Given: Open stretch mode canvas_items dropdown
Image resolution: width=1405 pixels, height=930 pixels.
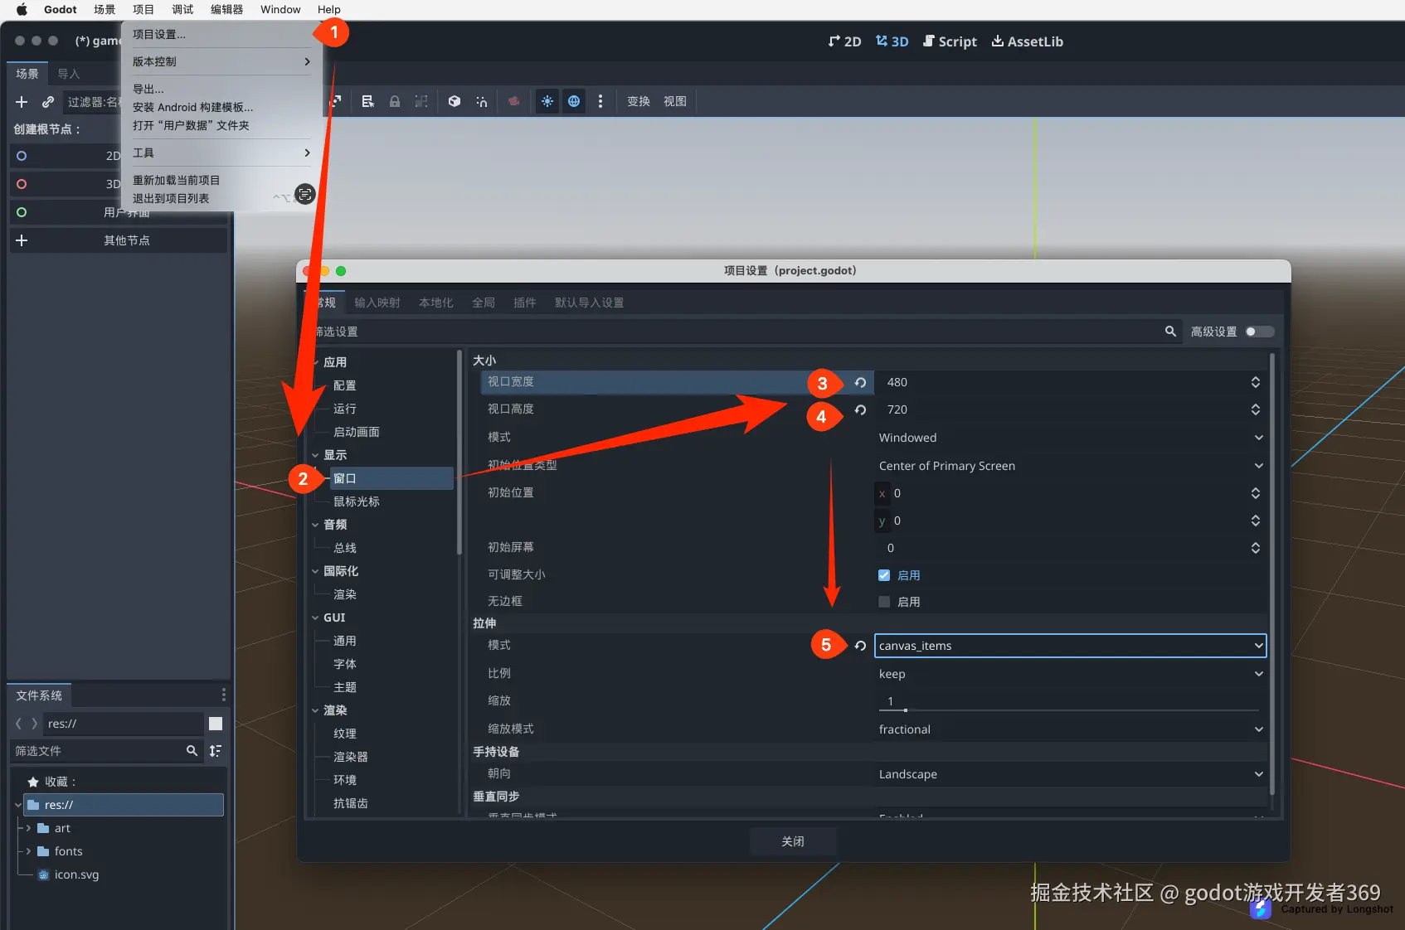Looking at the screenshot, I should [x=1071, y=646].
